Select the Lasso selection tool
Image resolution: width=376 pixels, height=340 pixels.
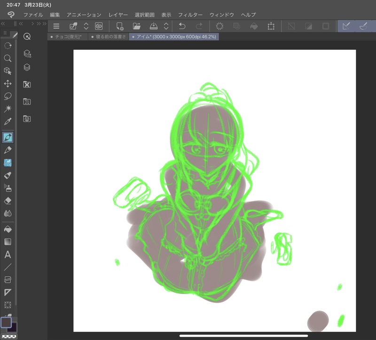coord(8,96)
